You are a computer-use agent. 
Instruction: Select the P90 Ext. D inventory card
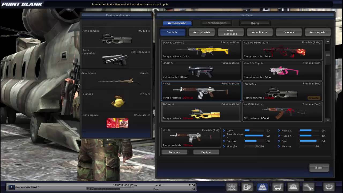click(x=282, y=91)
